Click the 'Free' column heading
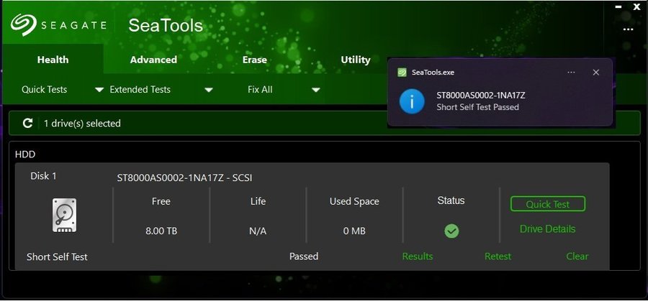 click(x=161, y=201)
